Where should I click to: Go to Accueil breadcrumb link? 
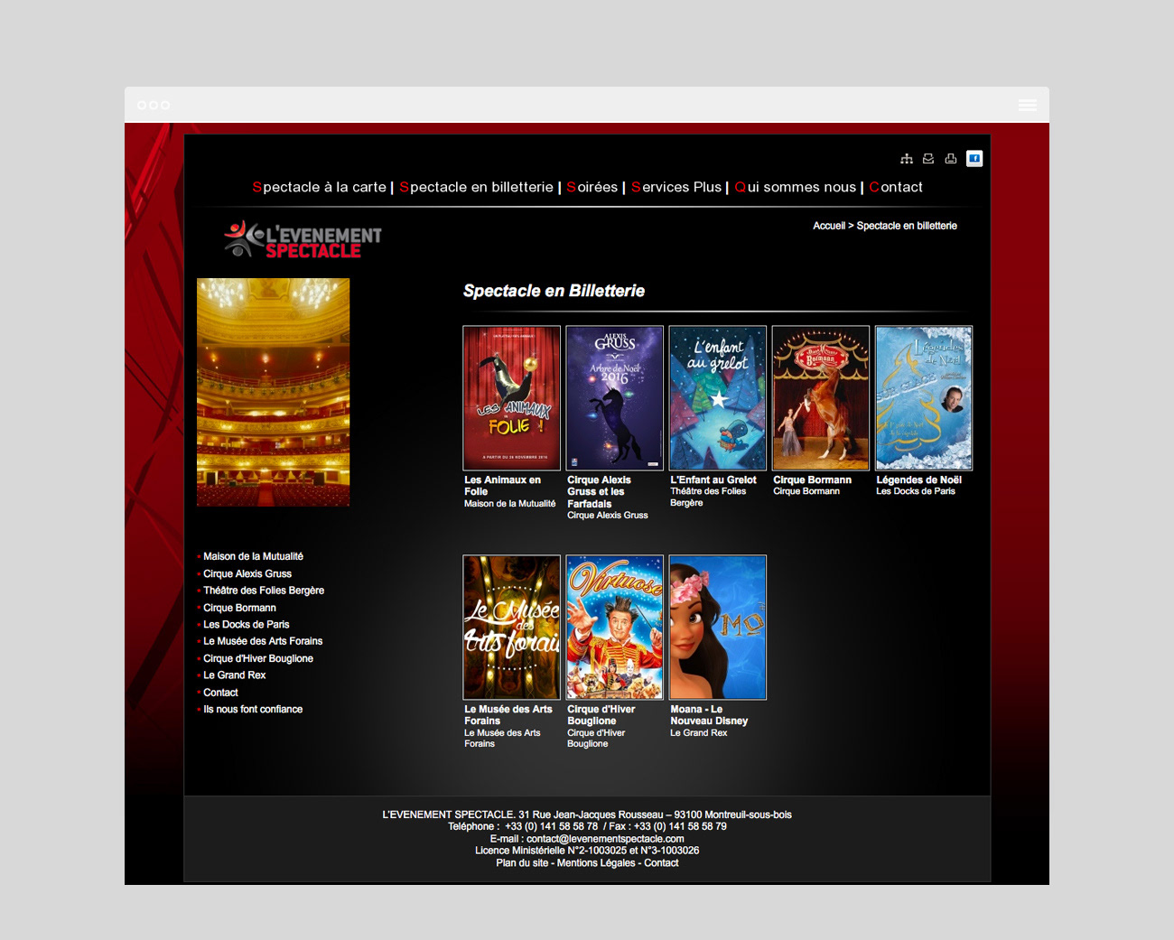point(829,226)
